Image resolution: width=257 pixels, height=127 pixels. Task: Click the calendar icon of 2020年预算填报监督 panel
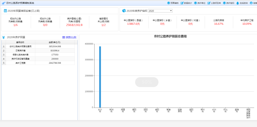pyautogui.click(x=5, y=11)
